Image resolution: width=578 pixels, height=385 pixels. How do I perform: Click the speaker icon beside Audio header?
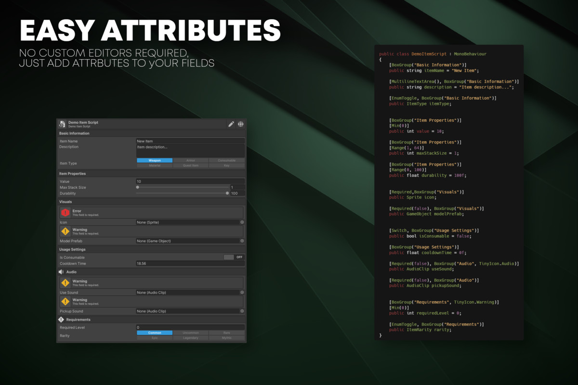[x=61, y=272]
